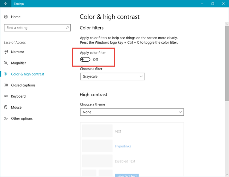Screen dimensions: 229x177
Task: Click the Home label in sidebar
Action: point(16,17)
